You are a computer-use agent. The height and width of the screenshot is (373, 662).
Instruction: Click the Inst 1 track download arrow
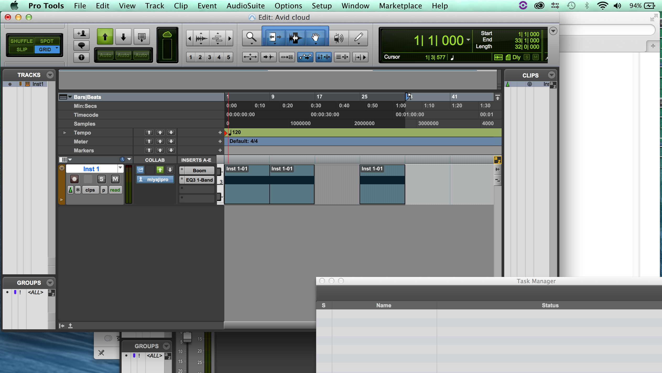tap(170, 170)
